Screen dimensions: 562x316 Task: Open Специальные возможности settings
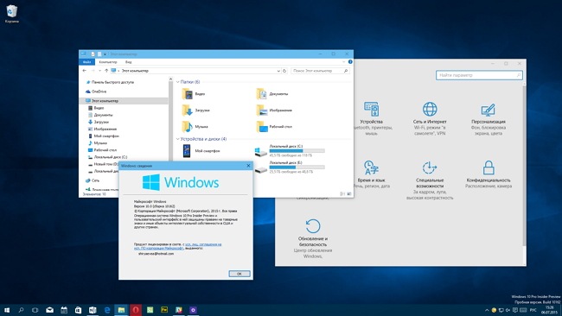point(430,180)
